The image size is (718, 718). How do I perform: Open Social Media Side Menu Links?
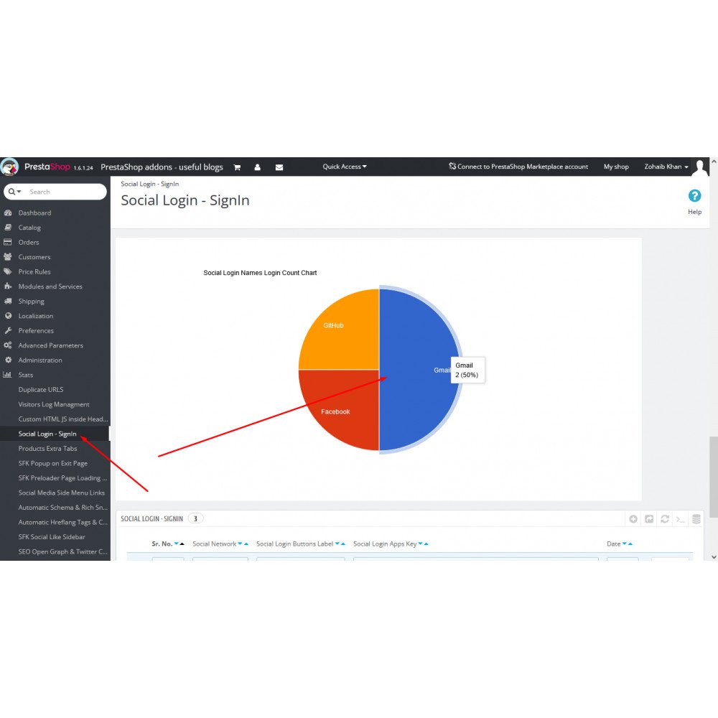click(61, 493)
